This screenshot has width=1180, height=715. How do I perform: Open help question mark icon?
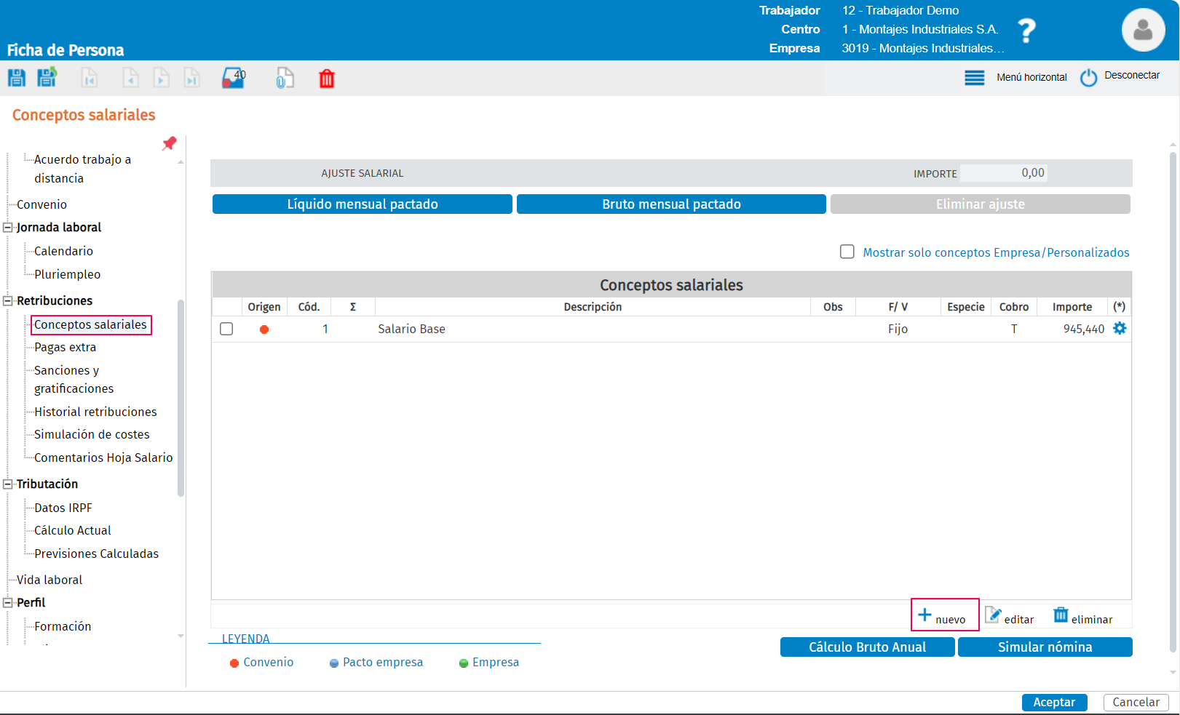1026,31
